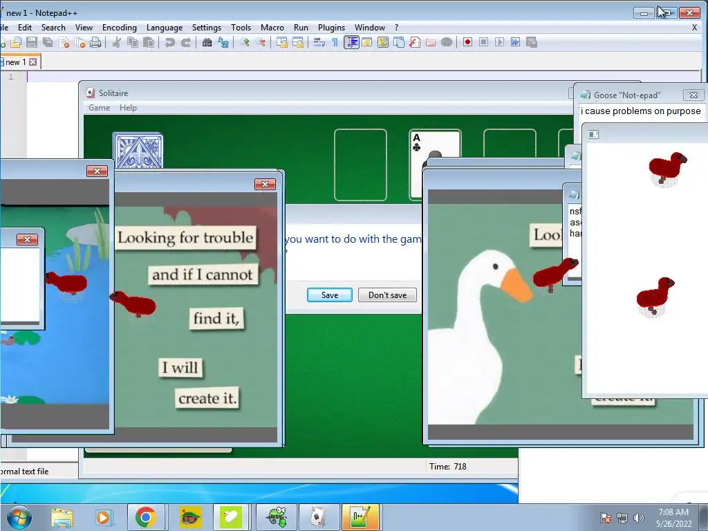
Task: Click the Solitaire cards taskbar icon
Action: (319, 517)
